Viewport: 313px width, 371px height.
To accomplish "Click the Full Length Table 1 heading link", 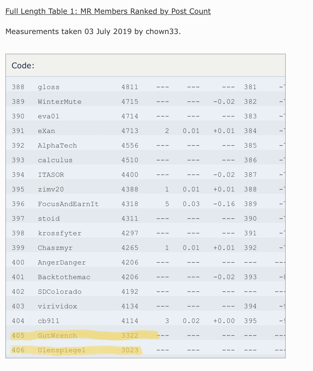I will [x=108, y=11].
